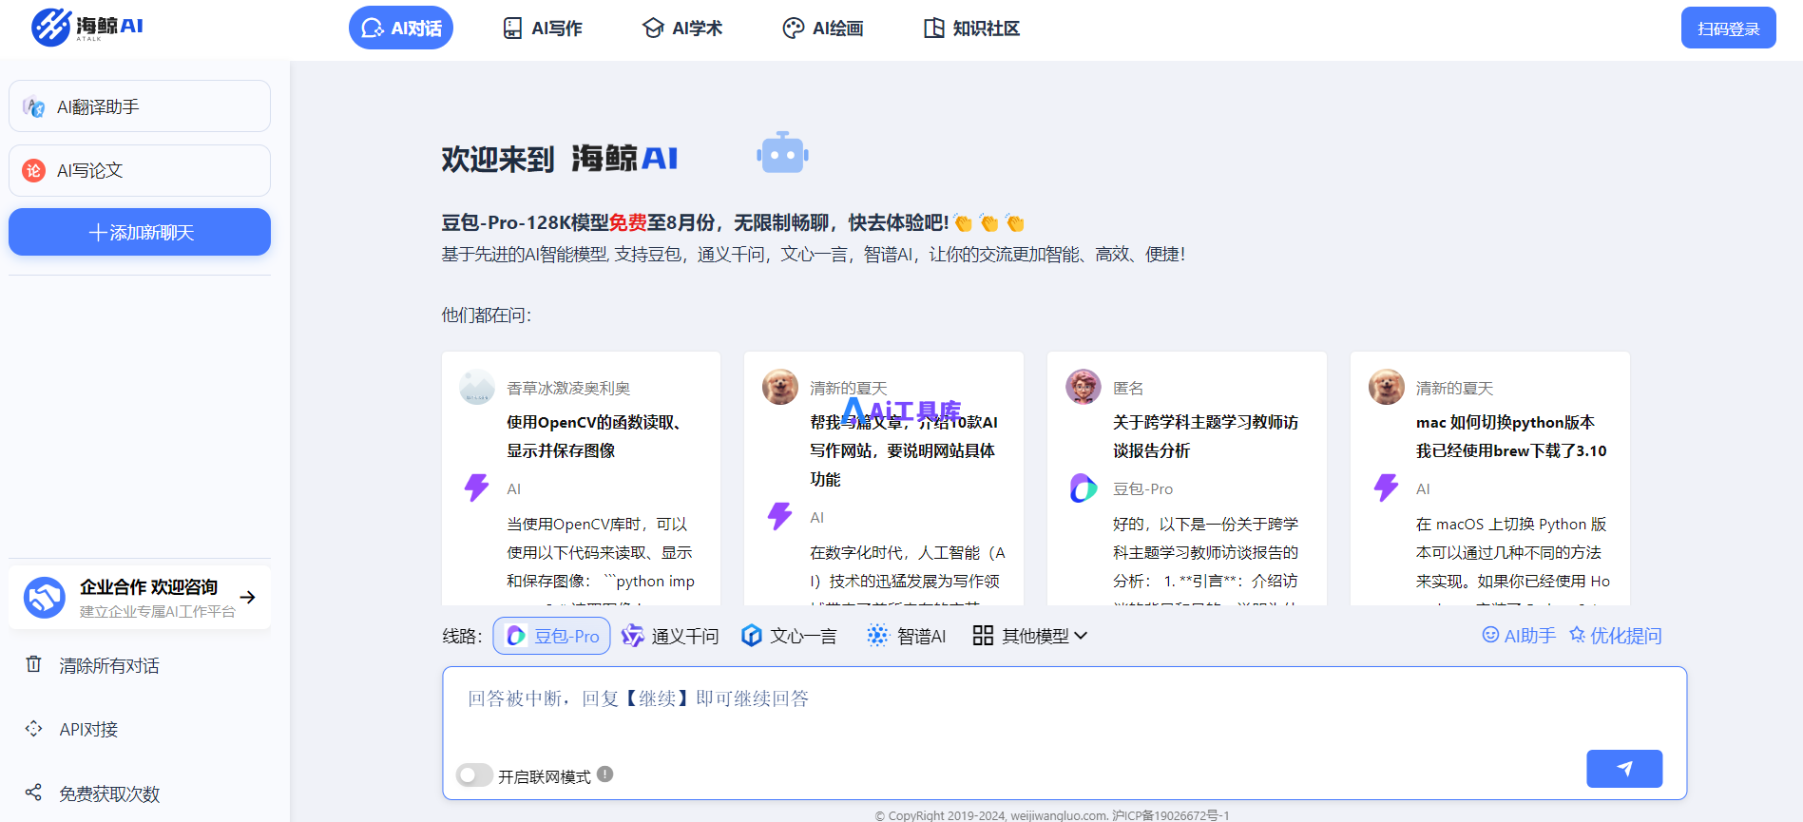Click the arrow on 企业合作 banner
The width and height of the screenshot is (1803, 822).
[x=248, y=597]
